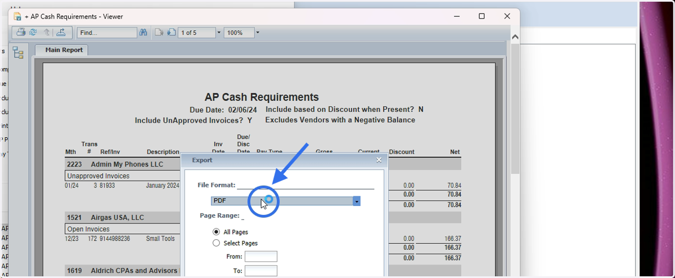Click the 100% zoom box
The width and height of the screenshot is (675, 278).
(239, 33)
